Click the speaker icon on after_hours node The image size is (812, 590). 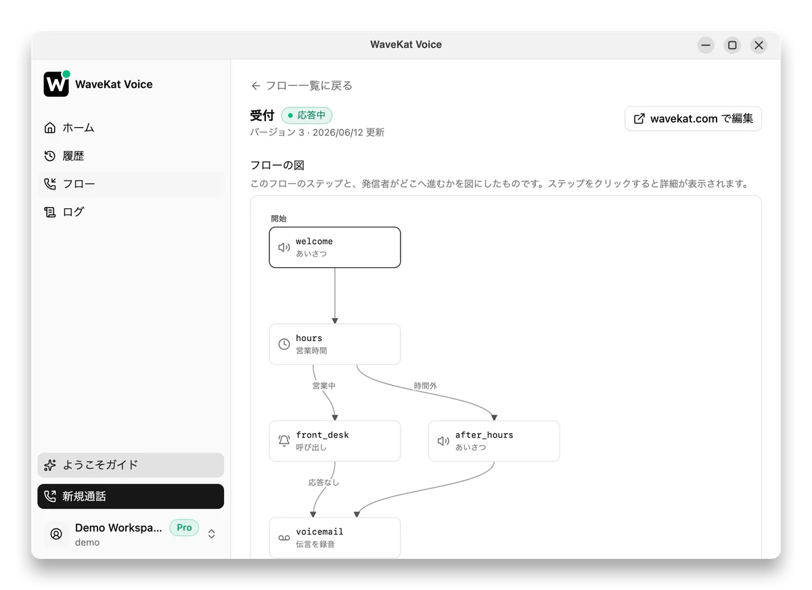tap(443, 441)
